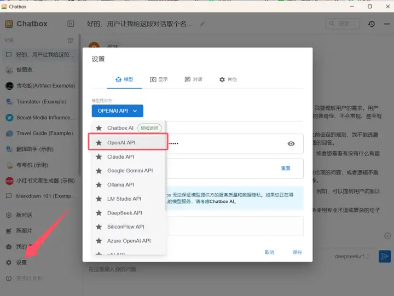Click star icon next to Azure OpenAI API

click(99, 241)
